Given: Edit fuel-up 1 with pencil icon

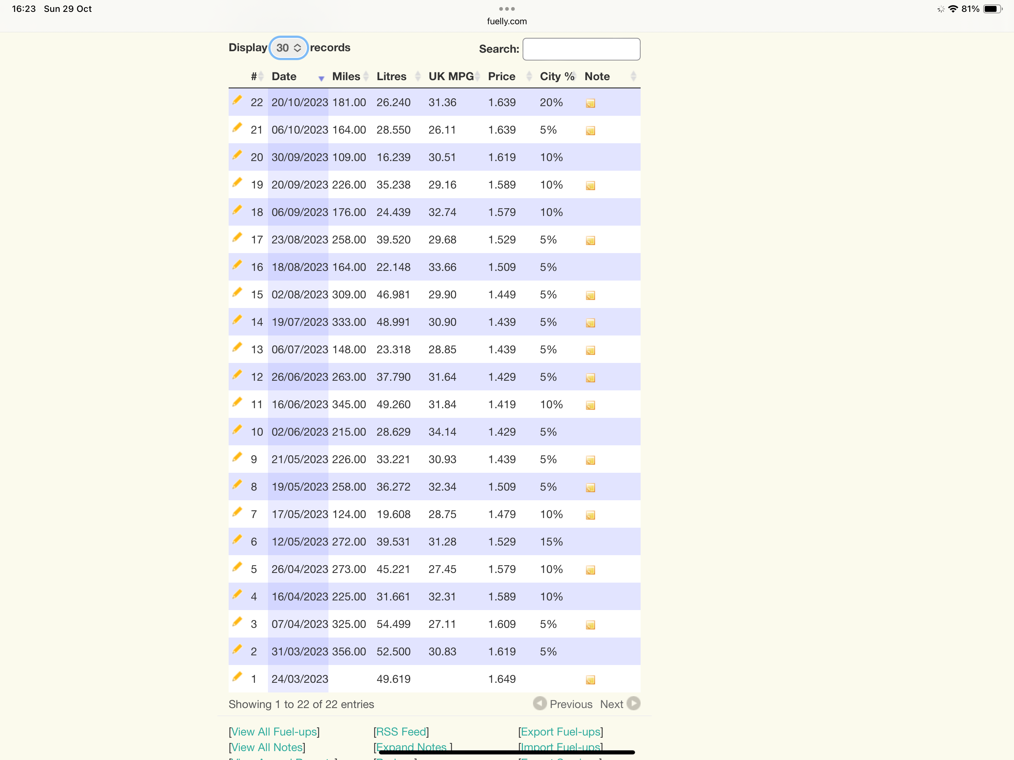Looking at the screenshot, I should (x=237, y=677).
